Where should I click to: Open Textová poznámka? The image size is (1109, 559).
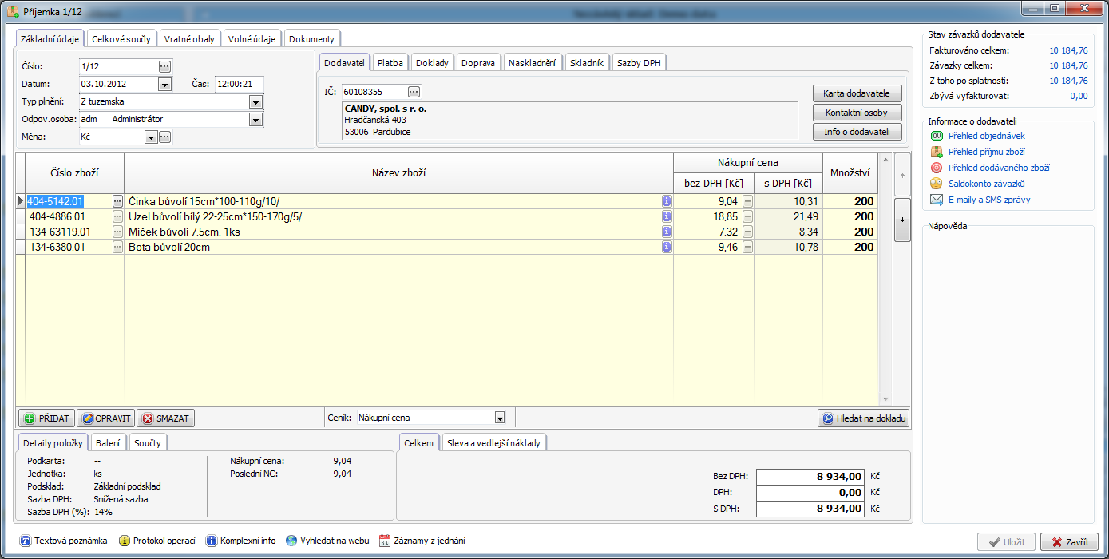63,541
